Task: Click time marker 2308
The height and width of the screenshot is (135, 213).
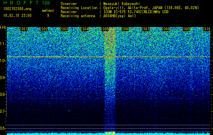Action: (166, 29)
